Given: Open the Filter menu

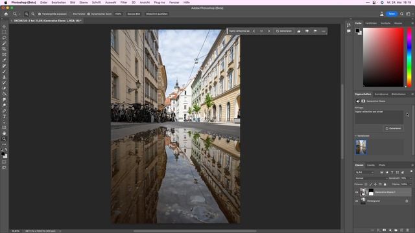Looking at the screenshot, I should point(124,3).
